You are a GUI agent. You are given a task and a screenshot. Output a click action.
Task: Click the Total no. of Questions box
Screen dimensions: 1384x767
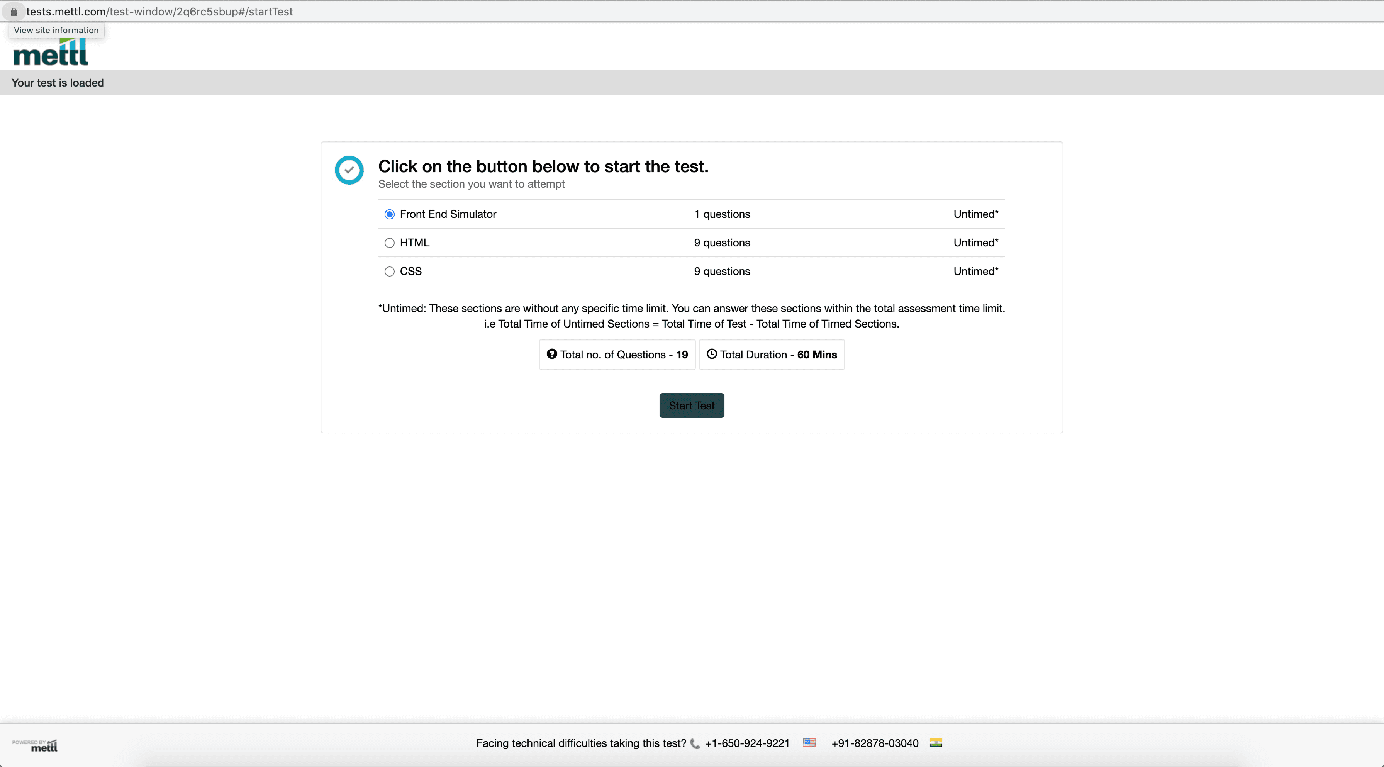coord(617,355)
